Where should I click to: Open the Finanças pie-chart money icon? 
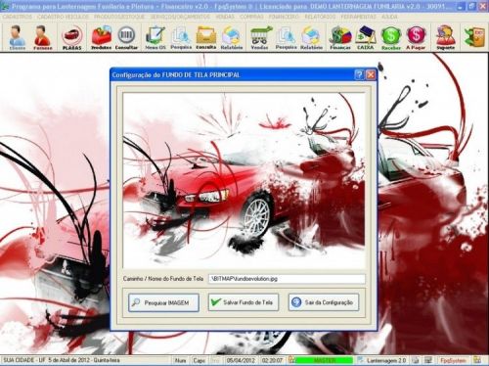point(340,38)
